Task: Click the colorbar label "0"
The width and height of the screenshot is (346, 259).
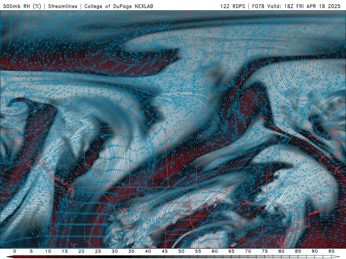Action: pyautogui.click(x=15, y=251)
